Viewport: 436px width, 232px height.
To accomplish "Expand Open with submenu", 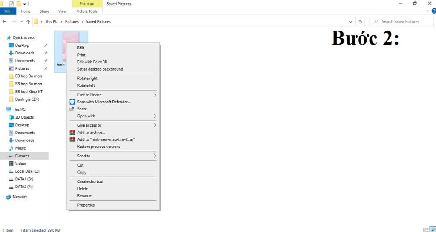I will pyautogui.click(x=113, y=116).
